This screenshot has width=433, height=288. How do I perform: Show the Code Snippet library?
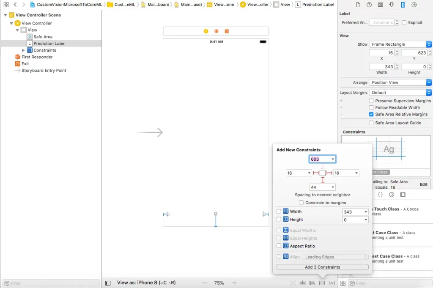(380, 195)
